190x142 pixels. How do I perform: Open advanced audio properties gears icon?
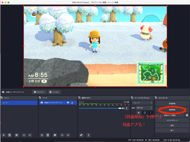coord(81,135)
